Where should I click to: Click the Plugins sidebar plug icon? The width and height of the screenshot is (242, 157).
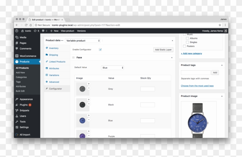17,105
